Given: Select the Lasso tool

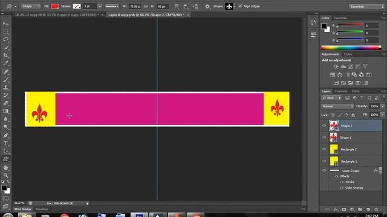Looking at the screenshot, I should click(5, 39).
